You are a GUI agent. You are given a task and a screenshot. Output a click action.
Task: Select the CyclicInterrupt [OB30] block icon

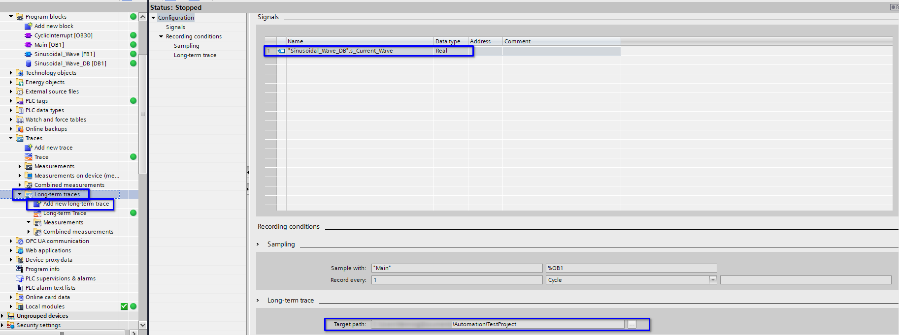click(29, 35)
